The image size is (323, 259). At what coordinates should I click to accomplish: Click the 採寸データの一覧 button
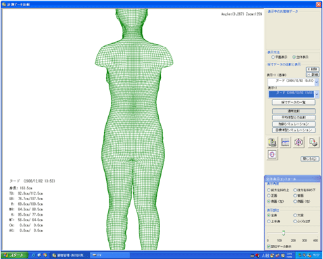293,103
